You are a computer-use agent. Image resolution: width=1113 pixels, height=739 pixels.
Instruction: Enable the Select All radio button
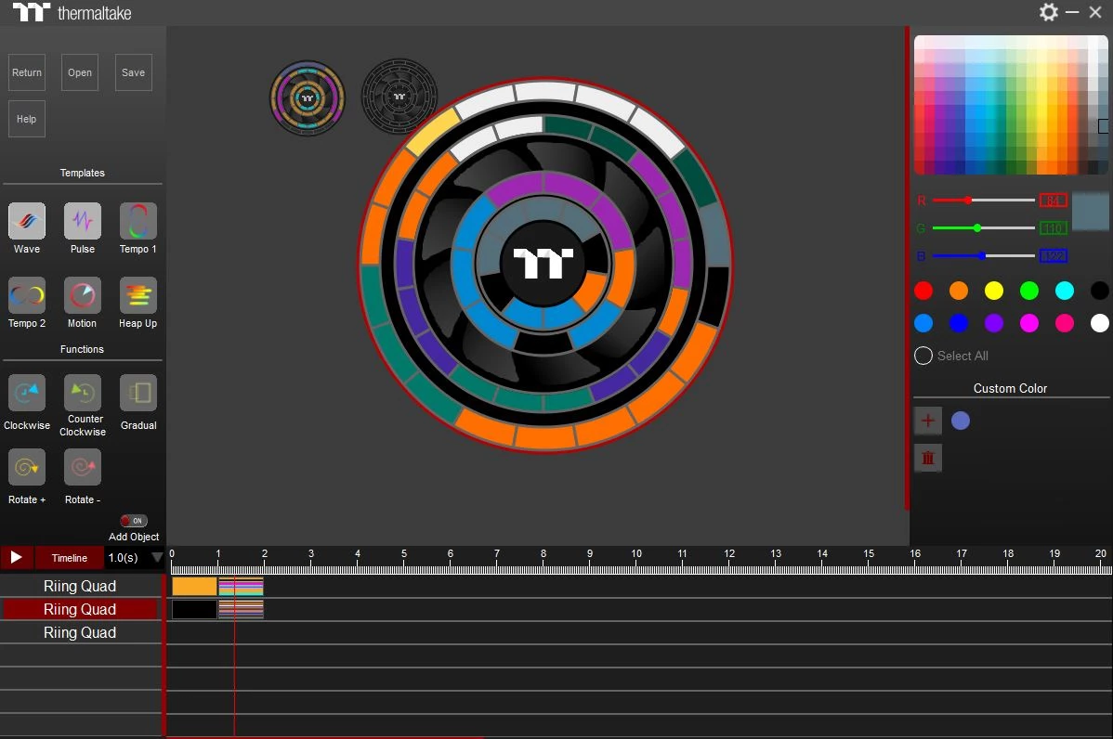923,356
